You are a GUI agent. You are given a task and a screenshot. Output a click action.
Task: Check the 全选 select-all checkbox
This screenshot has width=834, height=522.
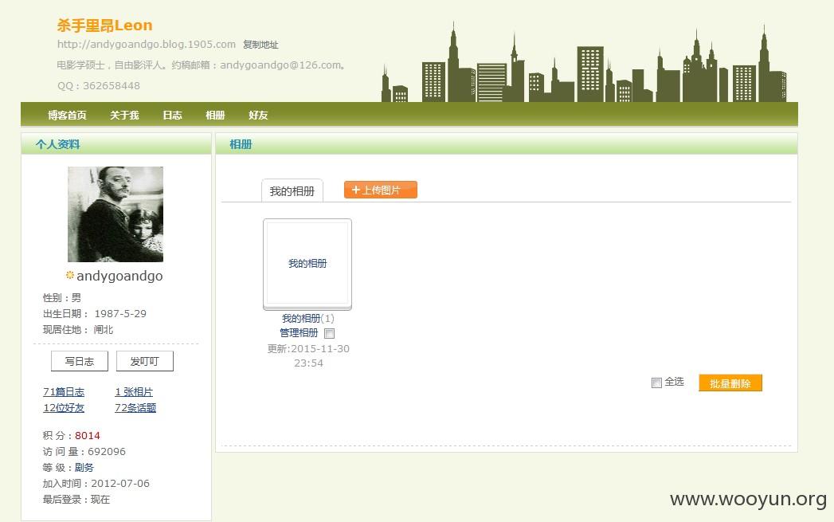coord(657,383)
